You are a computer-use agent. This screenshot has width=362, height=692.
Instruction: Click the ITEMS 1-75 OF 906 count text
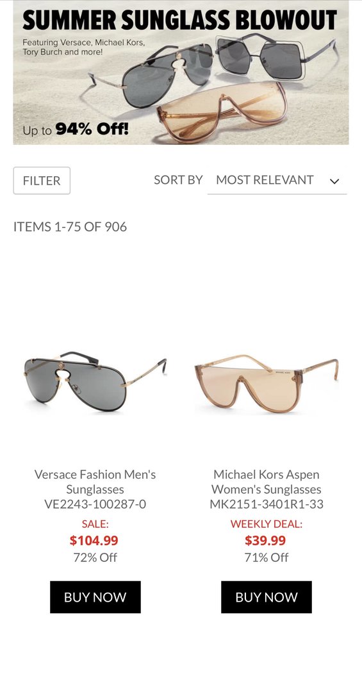(x=70, y=227)
